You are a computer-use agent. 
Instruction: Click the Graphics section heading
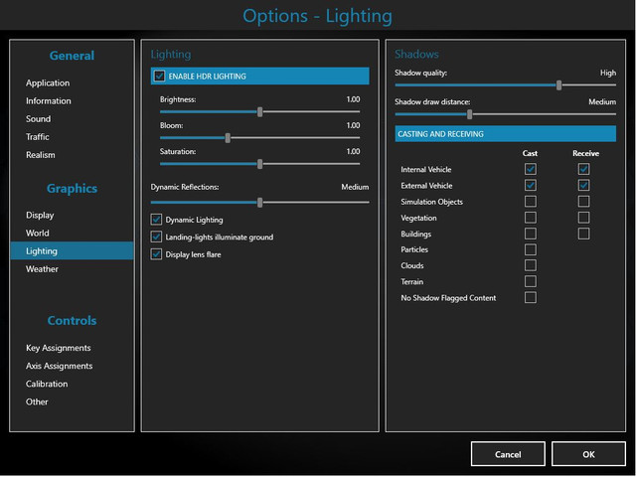pos(72,188)
